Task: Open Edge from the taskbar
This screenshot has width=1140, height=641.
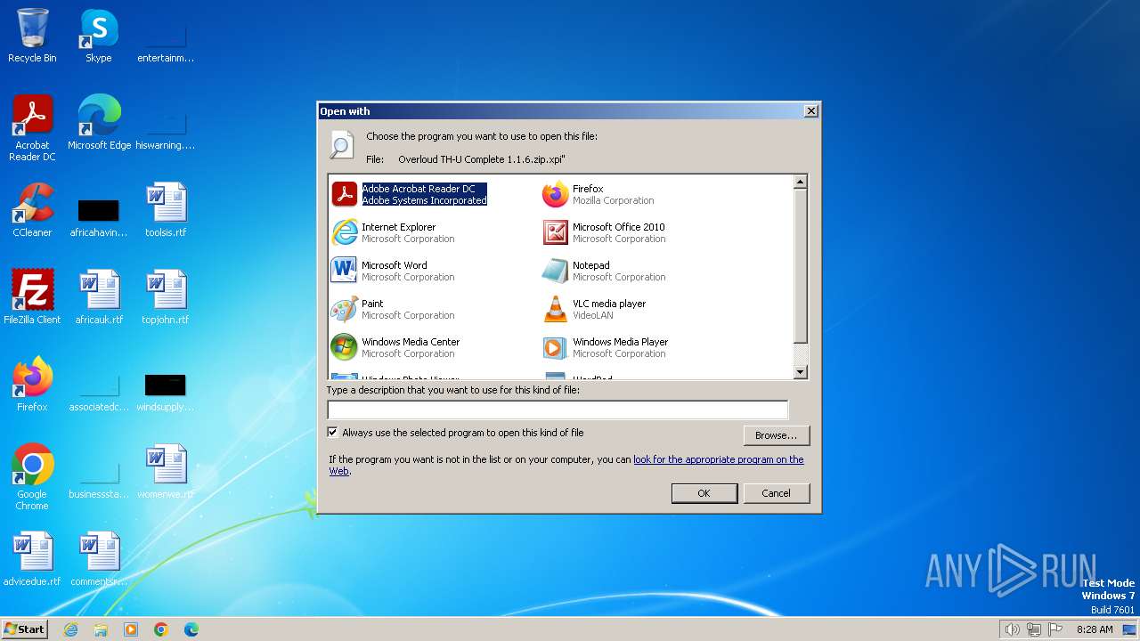Action: click(191, 629)
